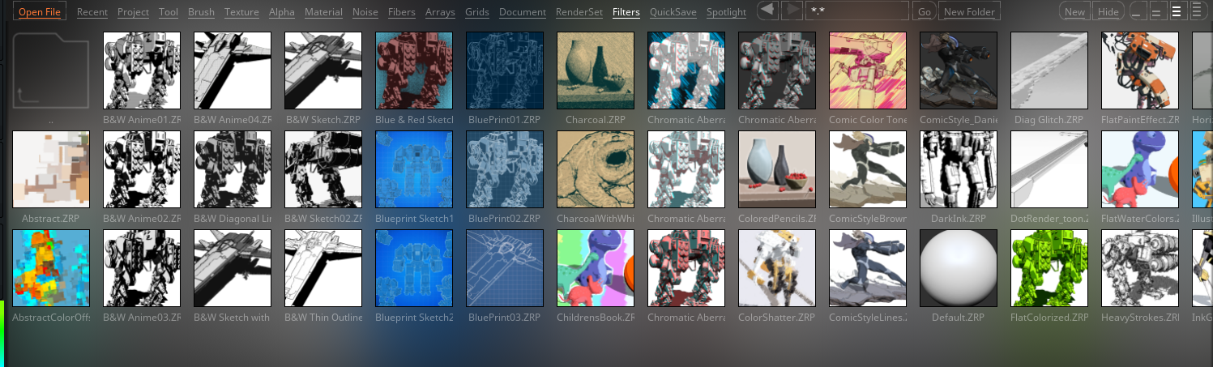Click the *.* search filter field
The height and width of the screenshot is (367, 1213).
[x=856, y=11]
